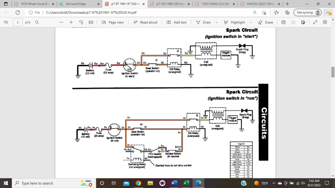Click the Not syncing profile button

coord(307,12)
